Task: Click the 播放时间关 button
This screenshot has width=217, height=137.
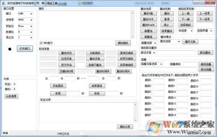Action: point(123,71)
